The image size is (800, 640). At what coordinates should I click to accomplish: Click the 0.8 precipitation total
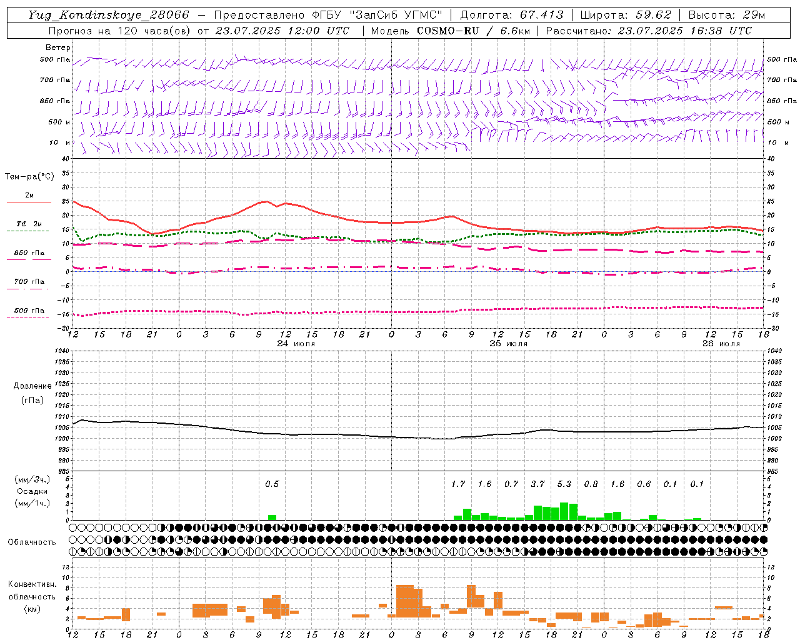[591, 484]
